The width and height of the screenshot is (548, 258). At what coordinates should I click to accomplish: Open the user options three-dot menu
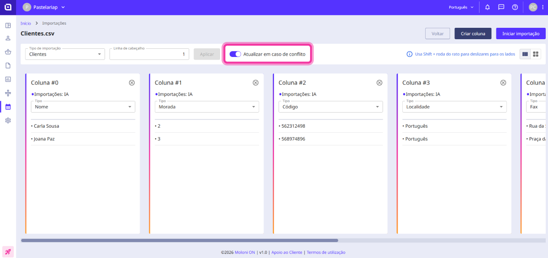(542, 7)
